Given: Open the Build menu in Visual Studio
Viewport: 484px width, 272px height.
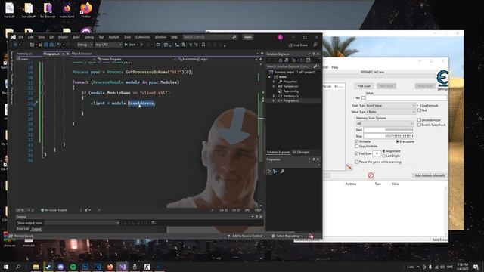Looking at the screenshot, I should coord(76,37).
